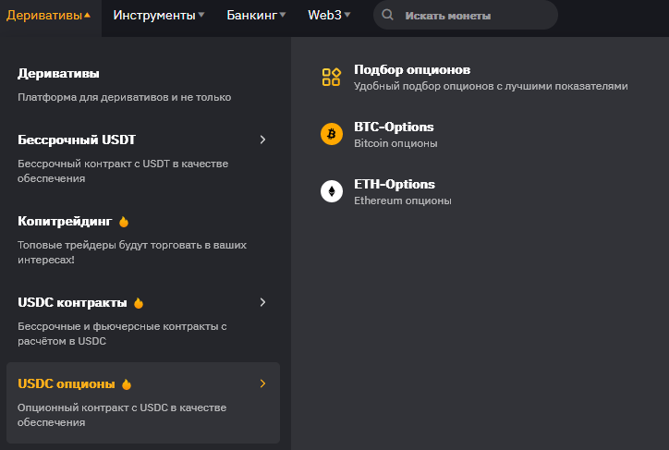Click the fire icon next to USDC опционы
The height and width of the screenshot is (450, 669).
127,384
